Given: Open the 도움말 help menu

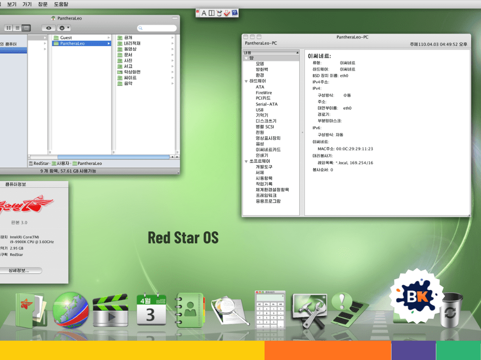Looking at the screenshot, I should [x=61, y=4].
